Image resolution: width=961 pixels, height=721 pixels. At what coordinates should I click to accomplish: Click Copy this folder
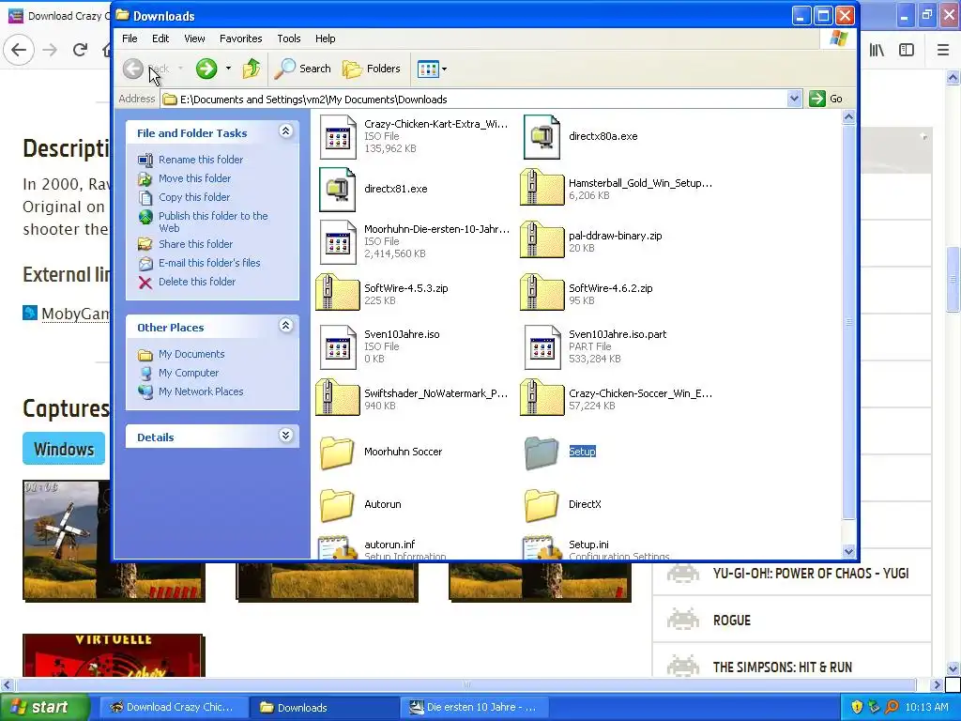coord(193,197)
